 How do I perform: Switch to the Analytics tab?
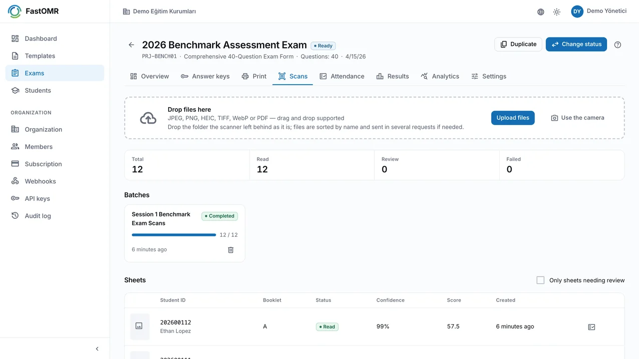[x=440, y=76]
